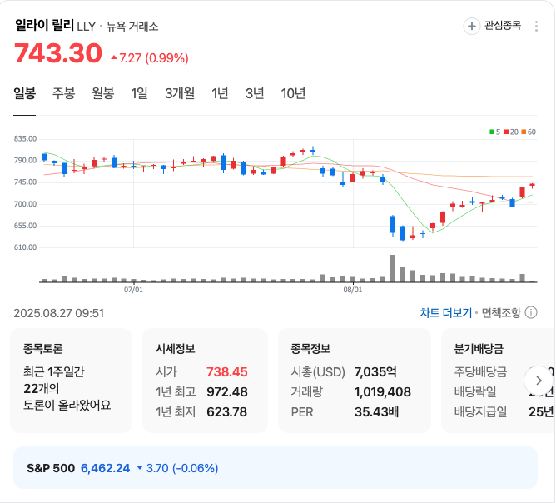Select the 1일 chart range
The image size is (556, 503).
point(139,93)
